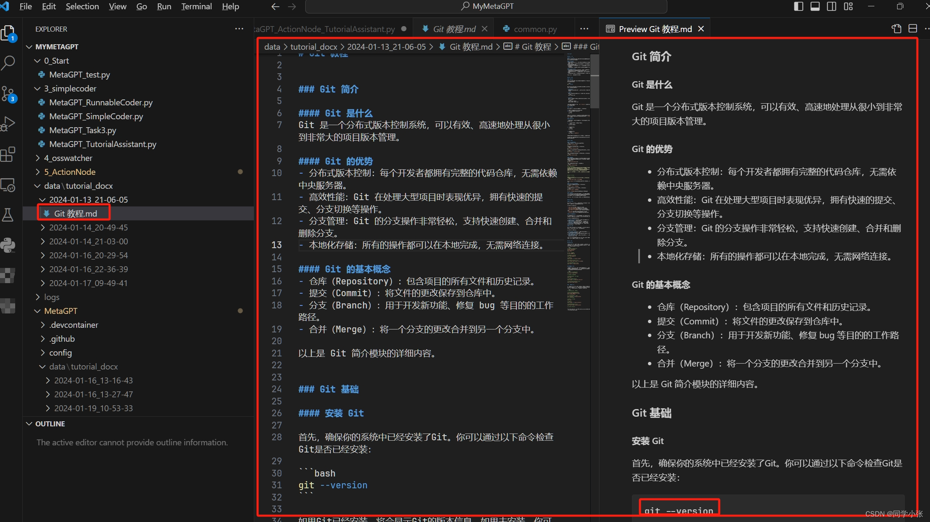Screen dimensions: 930x522
Task: Split the preview editor
Action: pos(913,29)
